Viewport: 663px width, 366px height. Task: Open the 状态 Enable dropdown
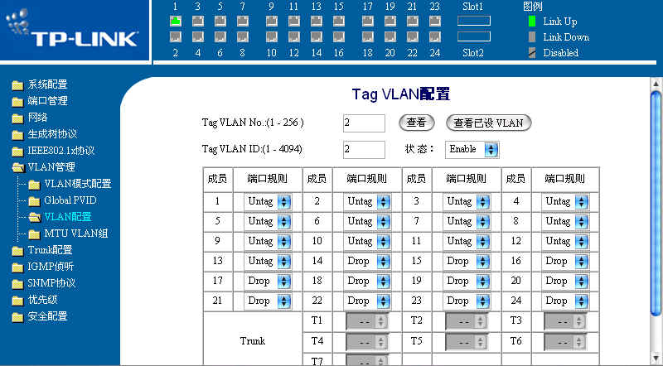pyautogui.click(x=472, y=149)
